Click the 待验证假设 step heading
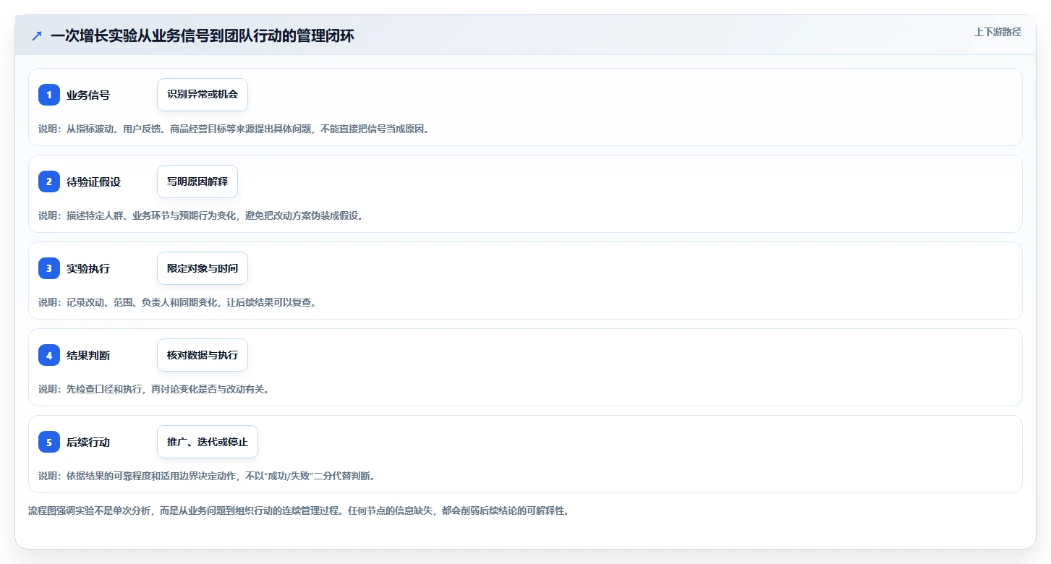The height and width of the screenshot is (564, 1051). 94,181
